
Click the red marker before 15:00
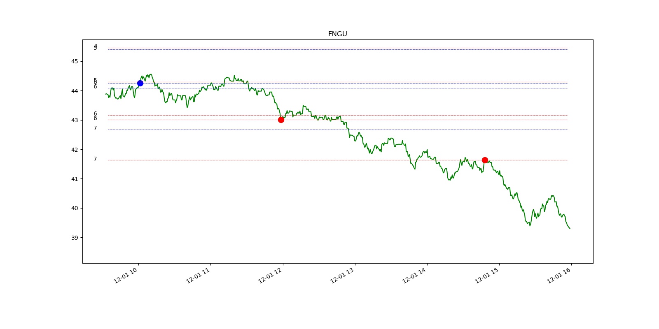(x=485, y=160)
